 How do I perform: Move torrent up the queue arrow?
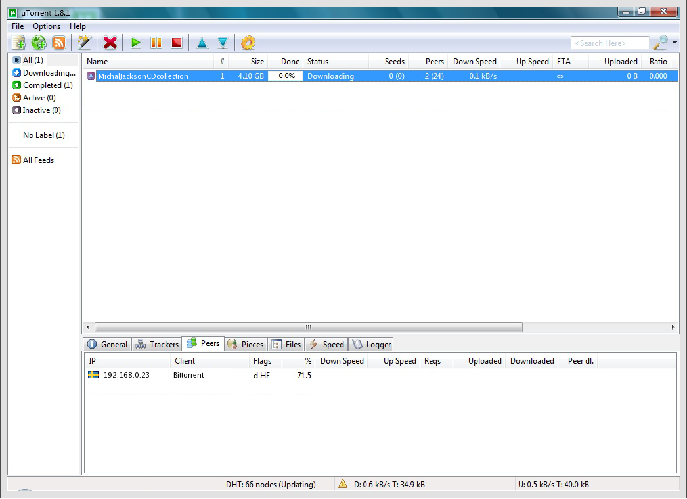point(202,43)
